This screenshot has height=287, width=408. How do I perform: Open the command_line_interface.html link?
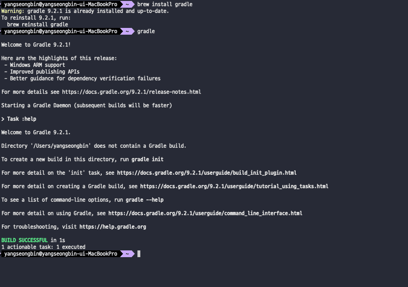(x=205, y=213)
